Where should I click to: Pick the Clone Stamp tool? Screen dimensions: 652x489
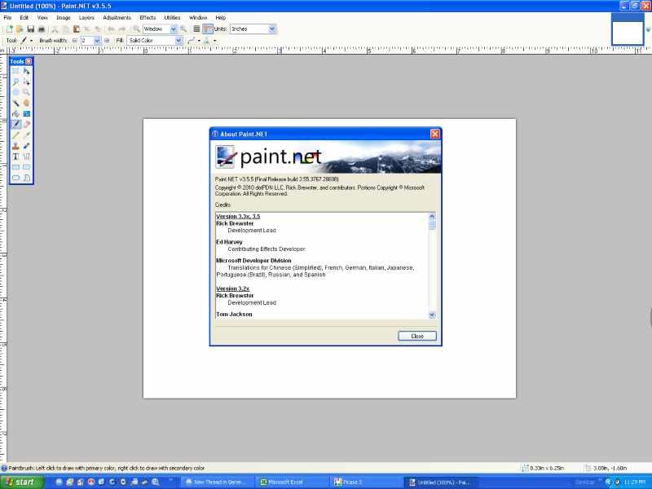click(x=16, y=146)
